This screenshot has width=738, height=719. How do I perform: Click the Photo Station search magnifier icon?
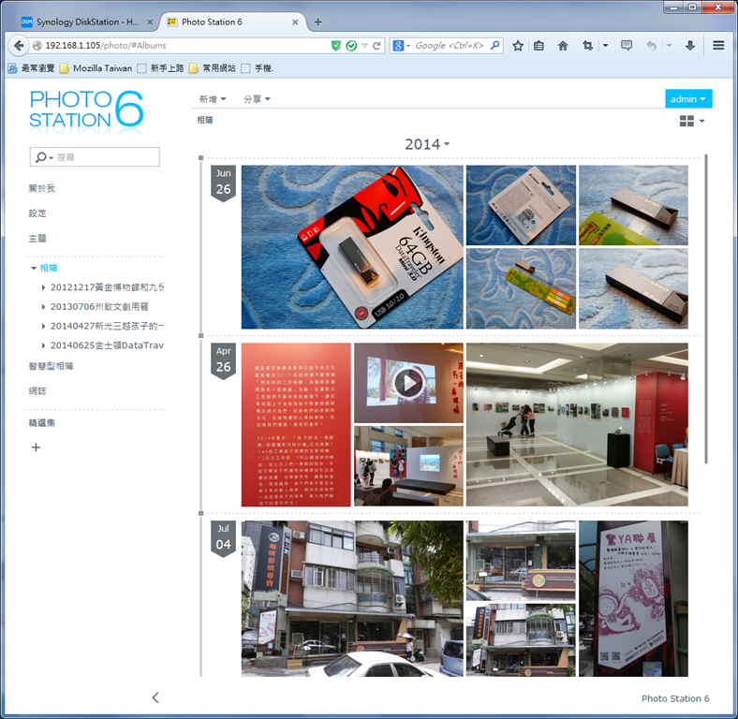click(41, 157)
